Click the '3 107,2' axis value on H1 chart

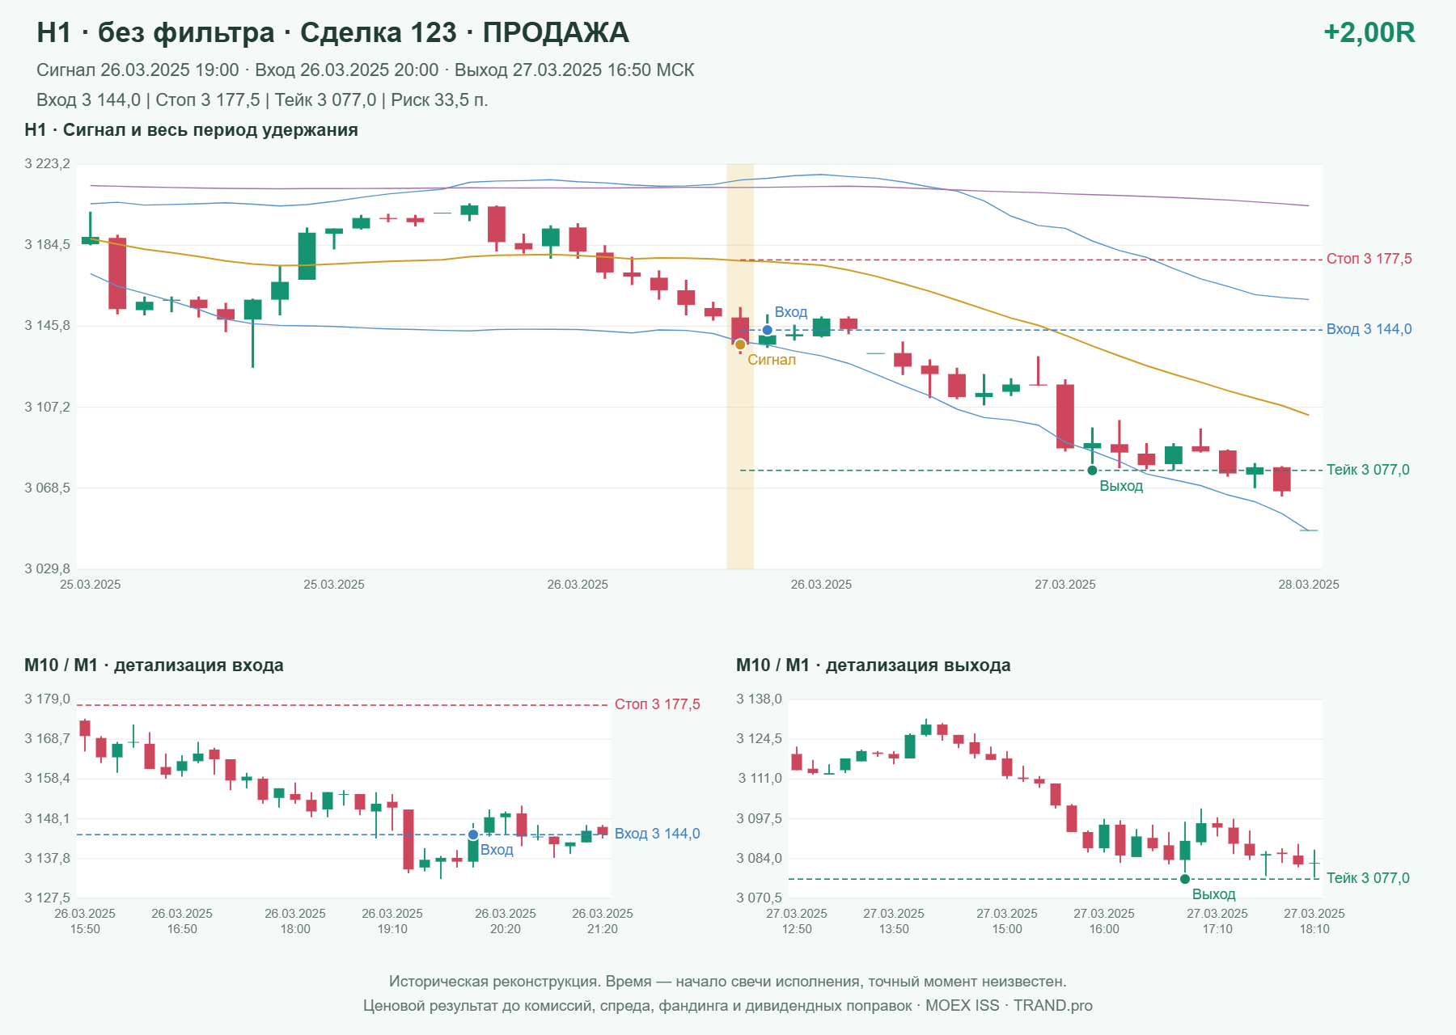tap(47, 407)
